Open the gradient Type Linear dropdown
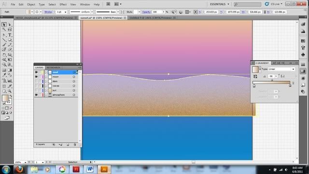 click(x=281, y=69)
